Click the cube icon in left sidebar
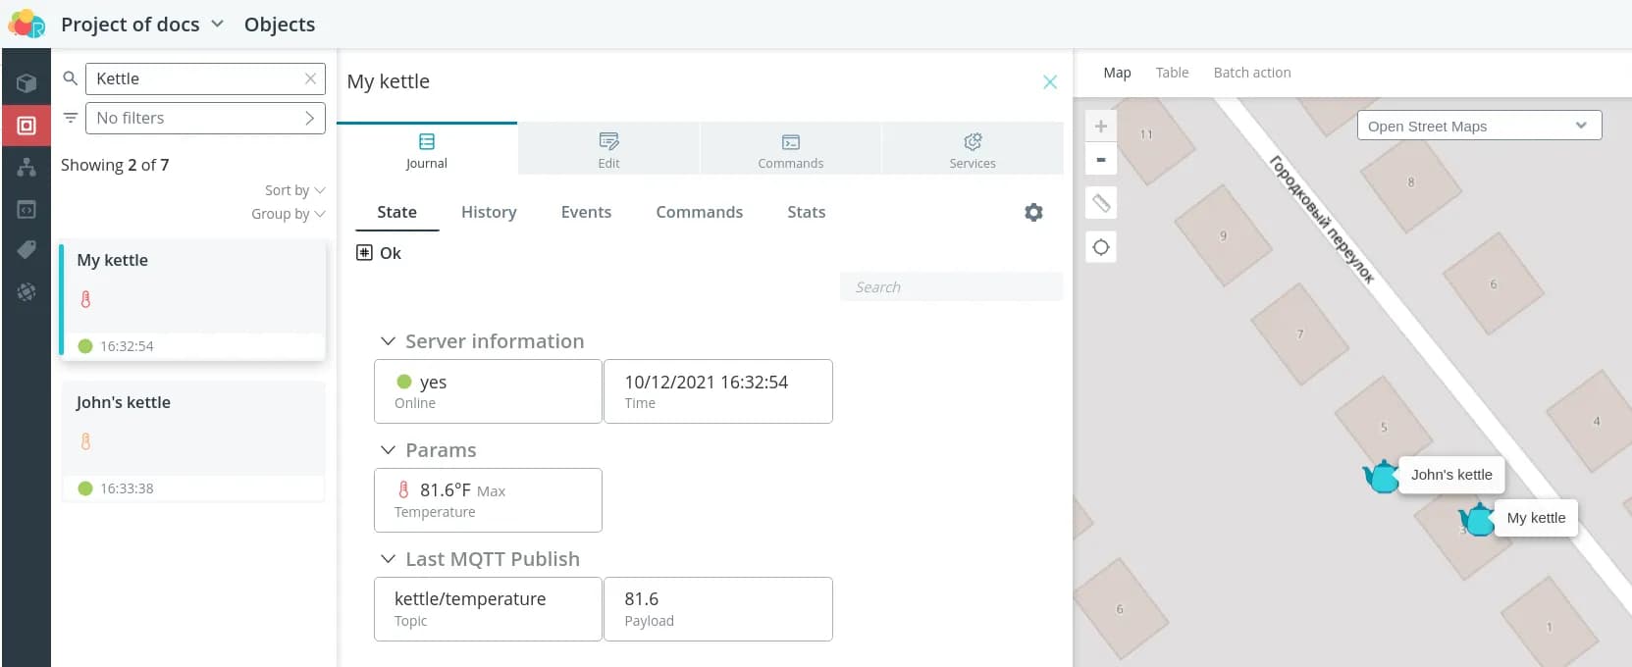1632x667 pixels. coord(26,83)
